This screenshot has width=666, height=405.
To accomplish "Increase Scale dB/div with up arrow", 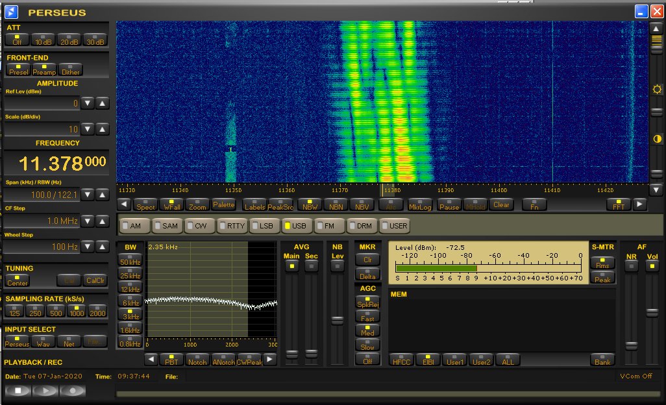I will [103, 129].
